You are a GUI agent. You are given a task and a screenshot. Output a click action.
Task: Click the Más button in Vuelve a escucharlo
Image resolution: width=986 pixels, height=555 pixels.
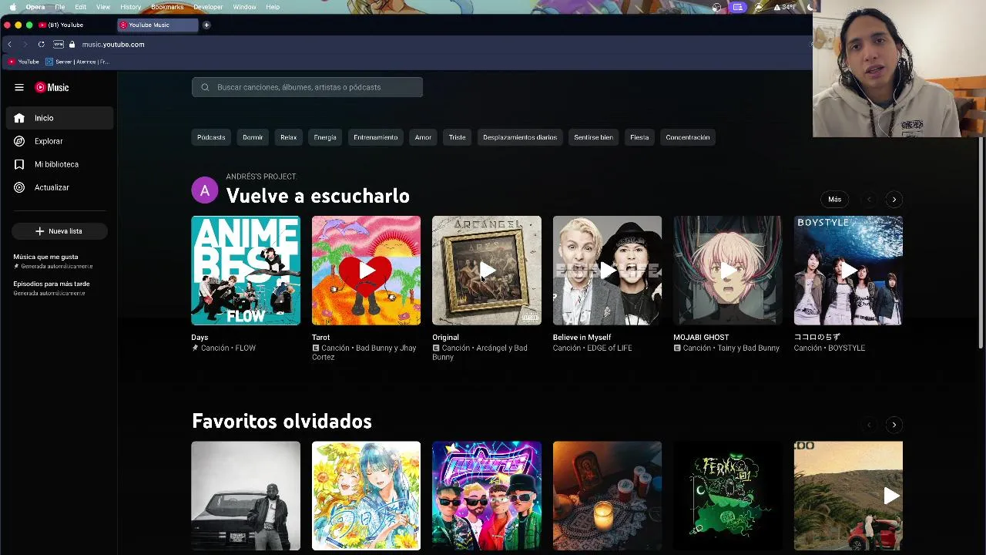click(x=834, y=200)
